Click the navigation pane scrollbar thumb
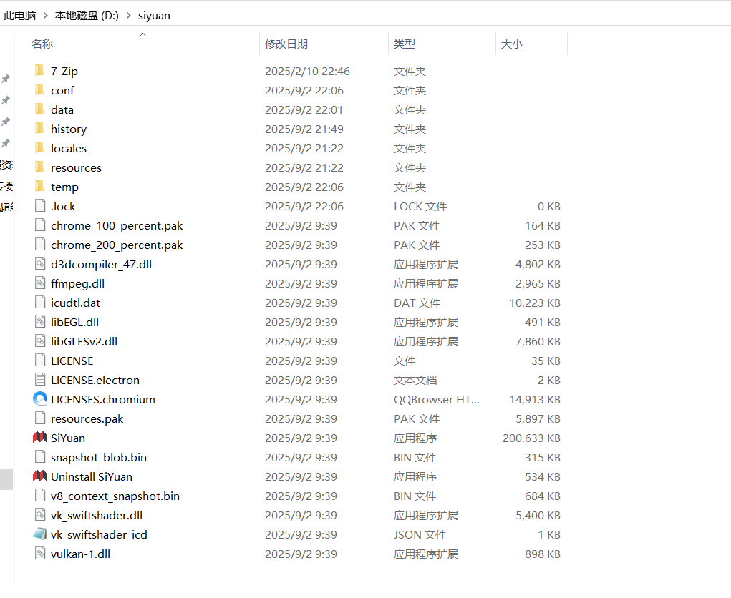 coord(6,479)
